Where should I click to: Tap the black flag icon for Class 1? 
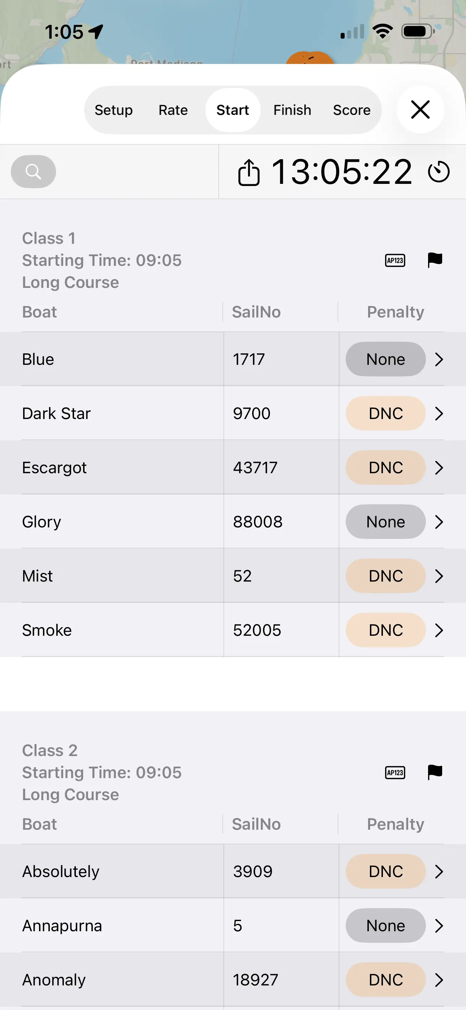(435, 260)
